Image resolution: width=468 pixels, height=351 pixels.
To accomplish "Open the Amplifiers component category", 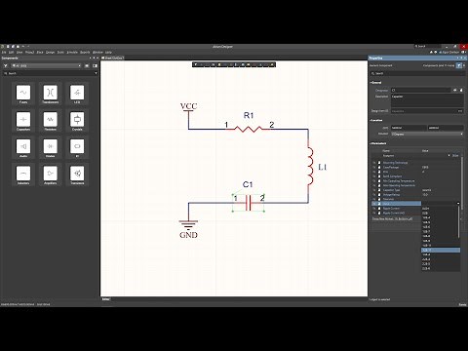I will [x=50, y=175].
